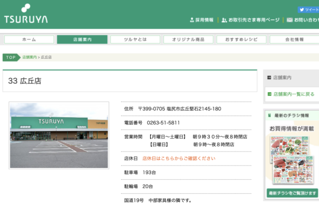The height and width of the screenshot is (205, 319).
Task: Follow the 店舗案内 breadcrumb link
Action: click(x=30, y=57)
